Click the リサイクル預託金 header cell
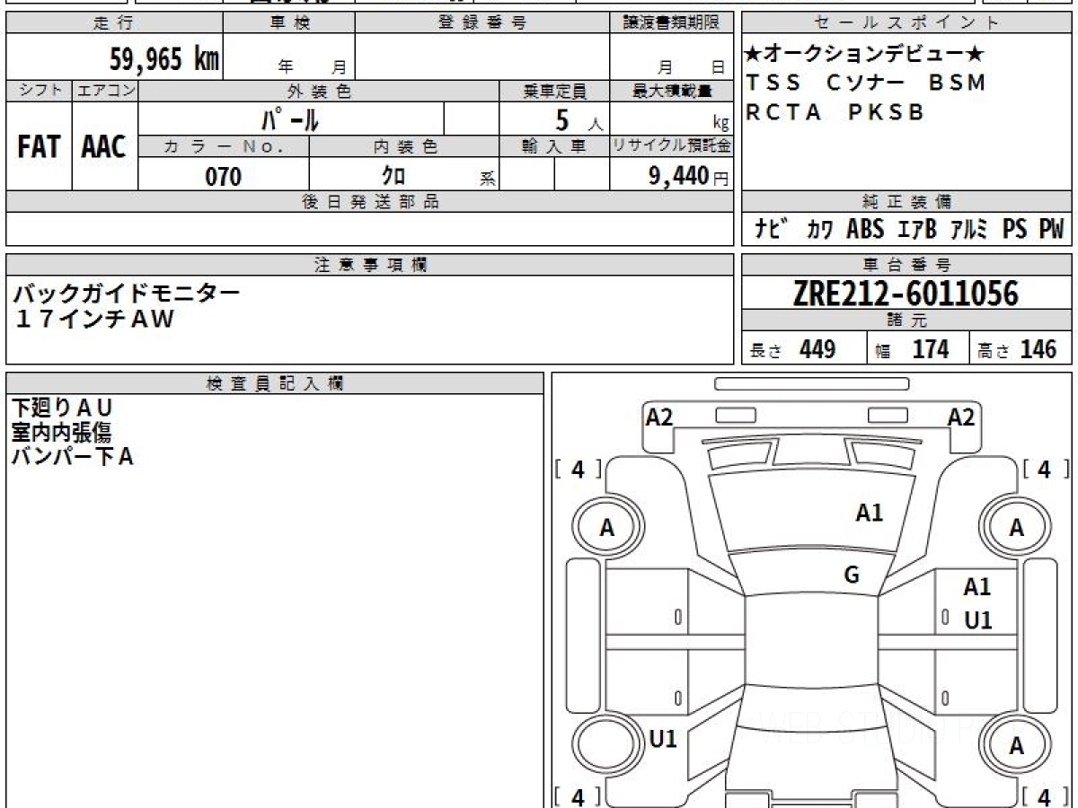 coord(671,146)
